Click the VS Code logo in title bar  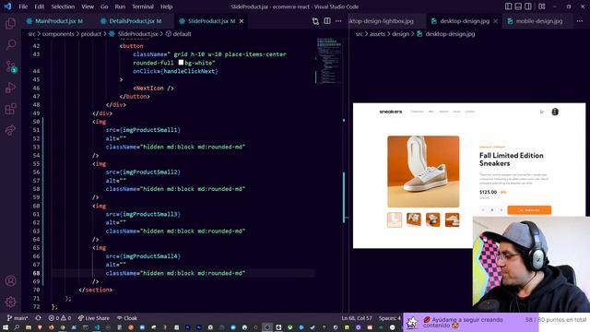8,6
